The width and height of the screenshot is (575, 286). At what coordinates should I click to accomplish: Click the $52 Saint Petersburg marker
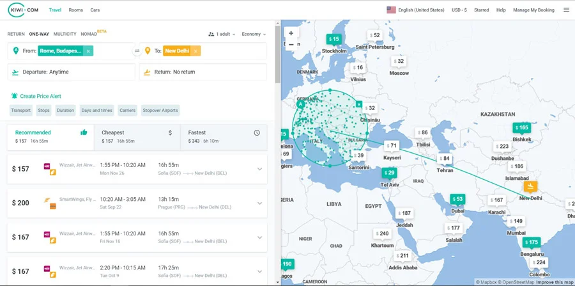tap(375, 36)
